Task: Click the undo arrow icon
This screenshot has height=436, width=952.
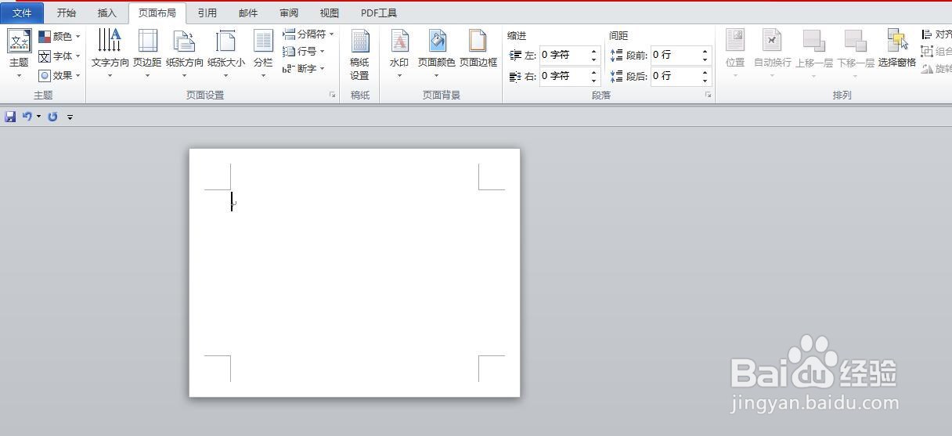Action: click(27, 117)
